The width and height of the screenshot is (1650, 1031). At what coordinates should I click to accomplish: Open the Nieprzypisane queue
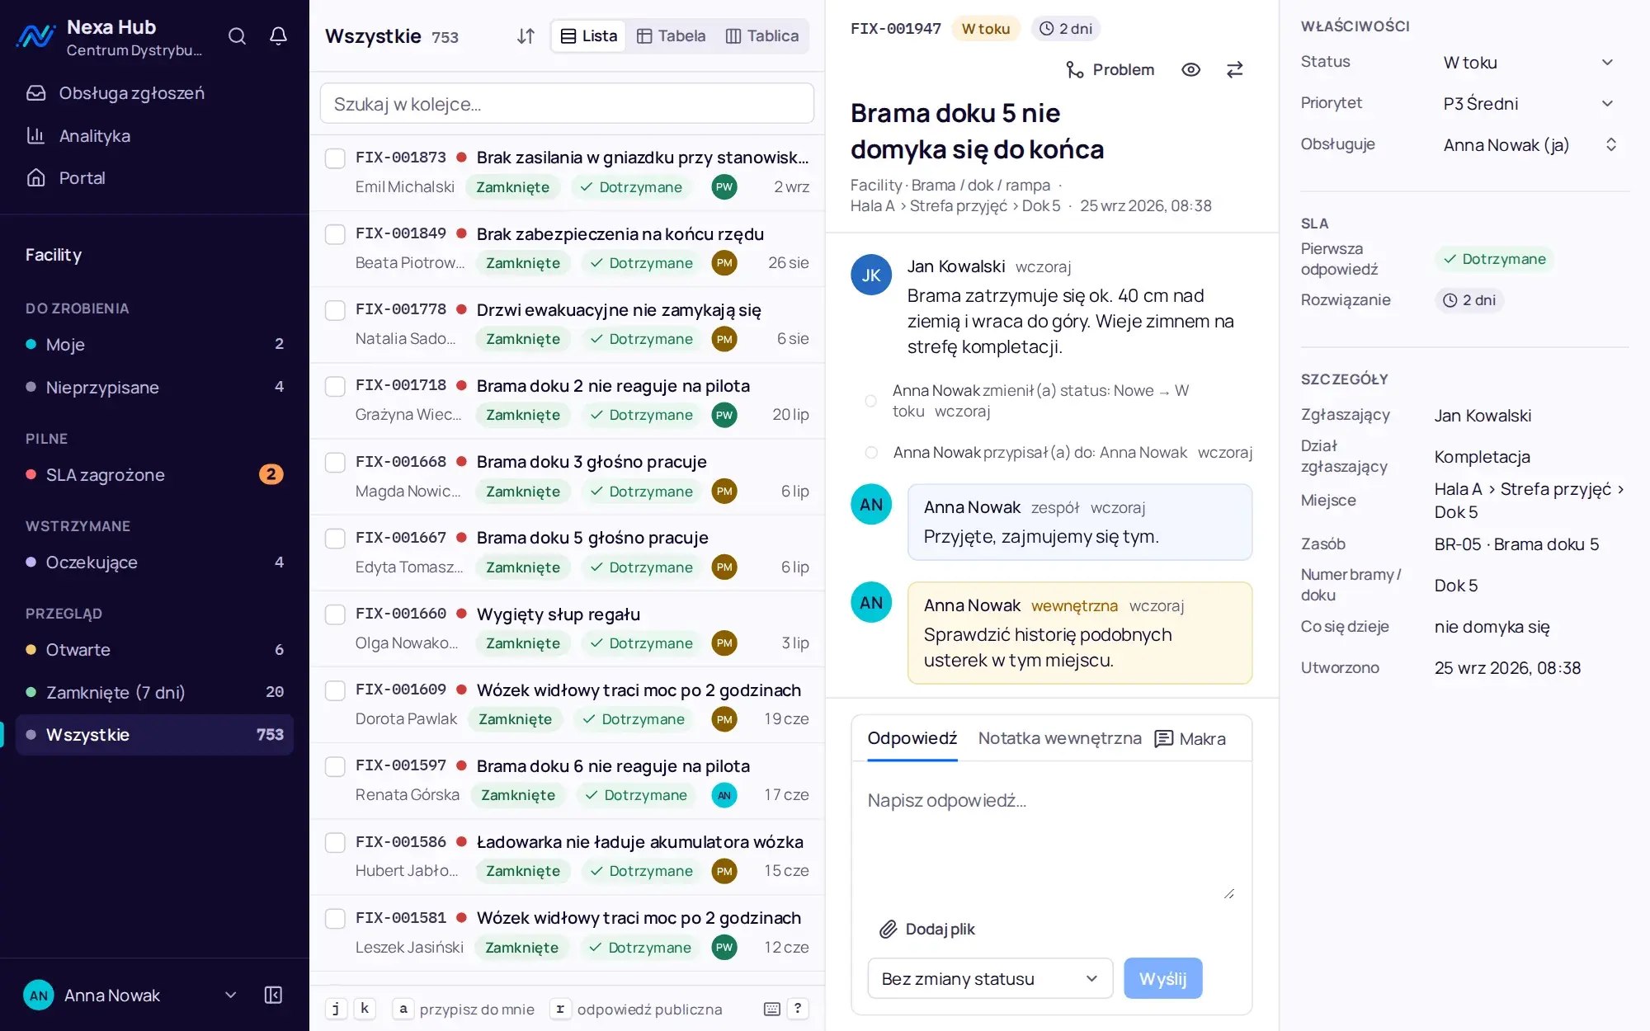coord(154,387)
